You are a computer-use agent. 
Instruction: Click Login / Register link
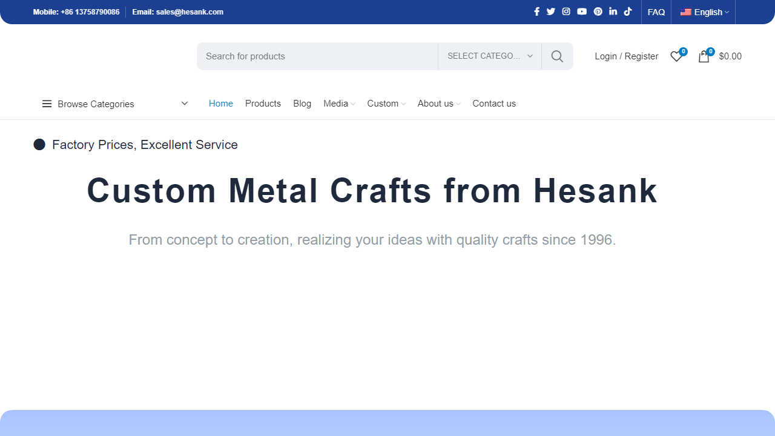(x=627, y=56)
